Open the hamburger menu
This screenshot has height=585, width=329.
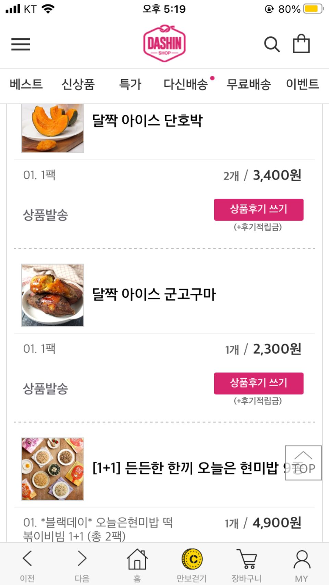point(21,45)
